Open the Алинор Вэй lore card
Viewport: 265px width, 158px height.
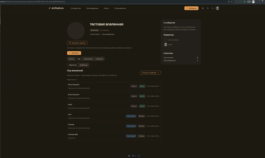coord(114,136)
